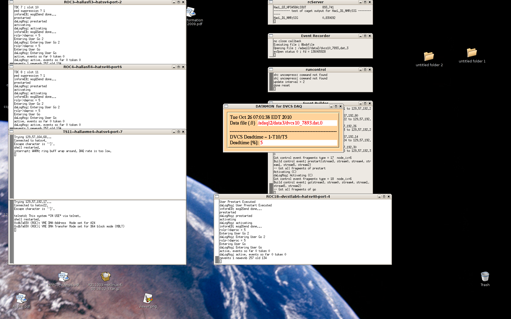Close the Event Builder window
511x319 pixels.
[370, 103]
